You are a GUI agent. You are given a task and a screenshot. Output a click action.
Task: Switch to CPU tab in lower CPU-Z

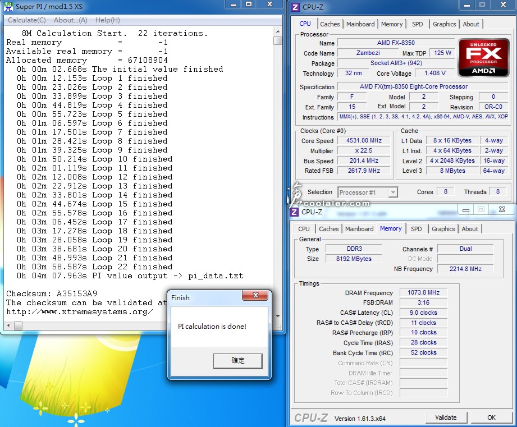(304, 229)
